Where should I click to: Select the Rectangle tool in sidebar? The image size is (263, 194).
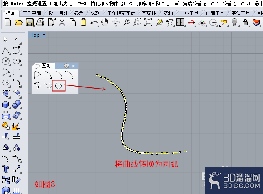pos(17,72)
